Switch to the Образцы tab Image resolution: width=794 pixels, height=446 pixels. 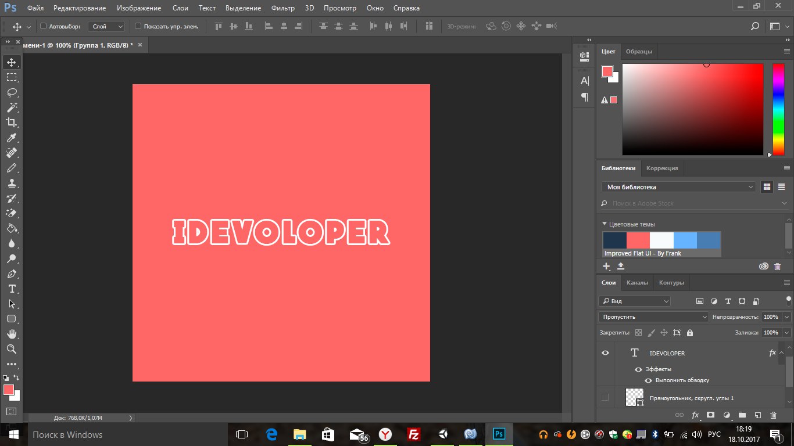click(x=638, y=52)
